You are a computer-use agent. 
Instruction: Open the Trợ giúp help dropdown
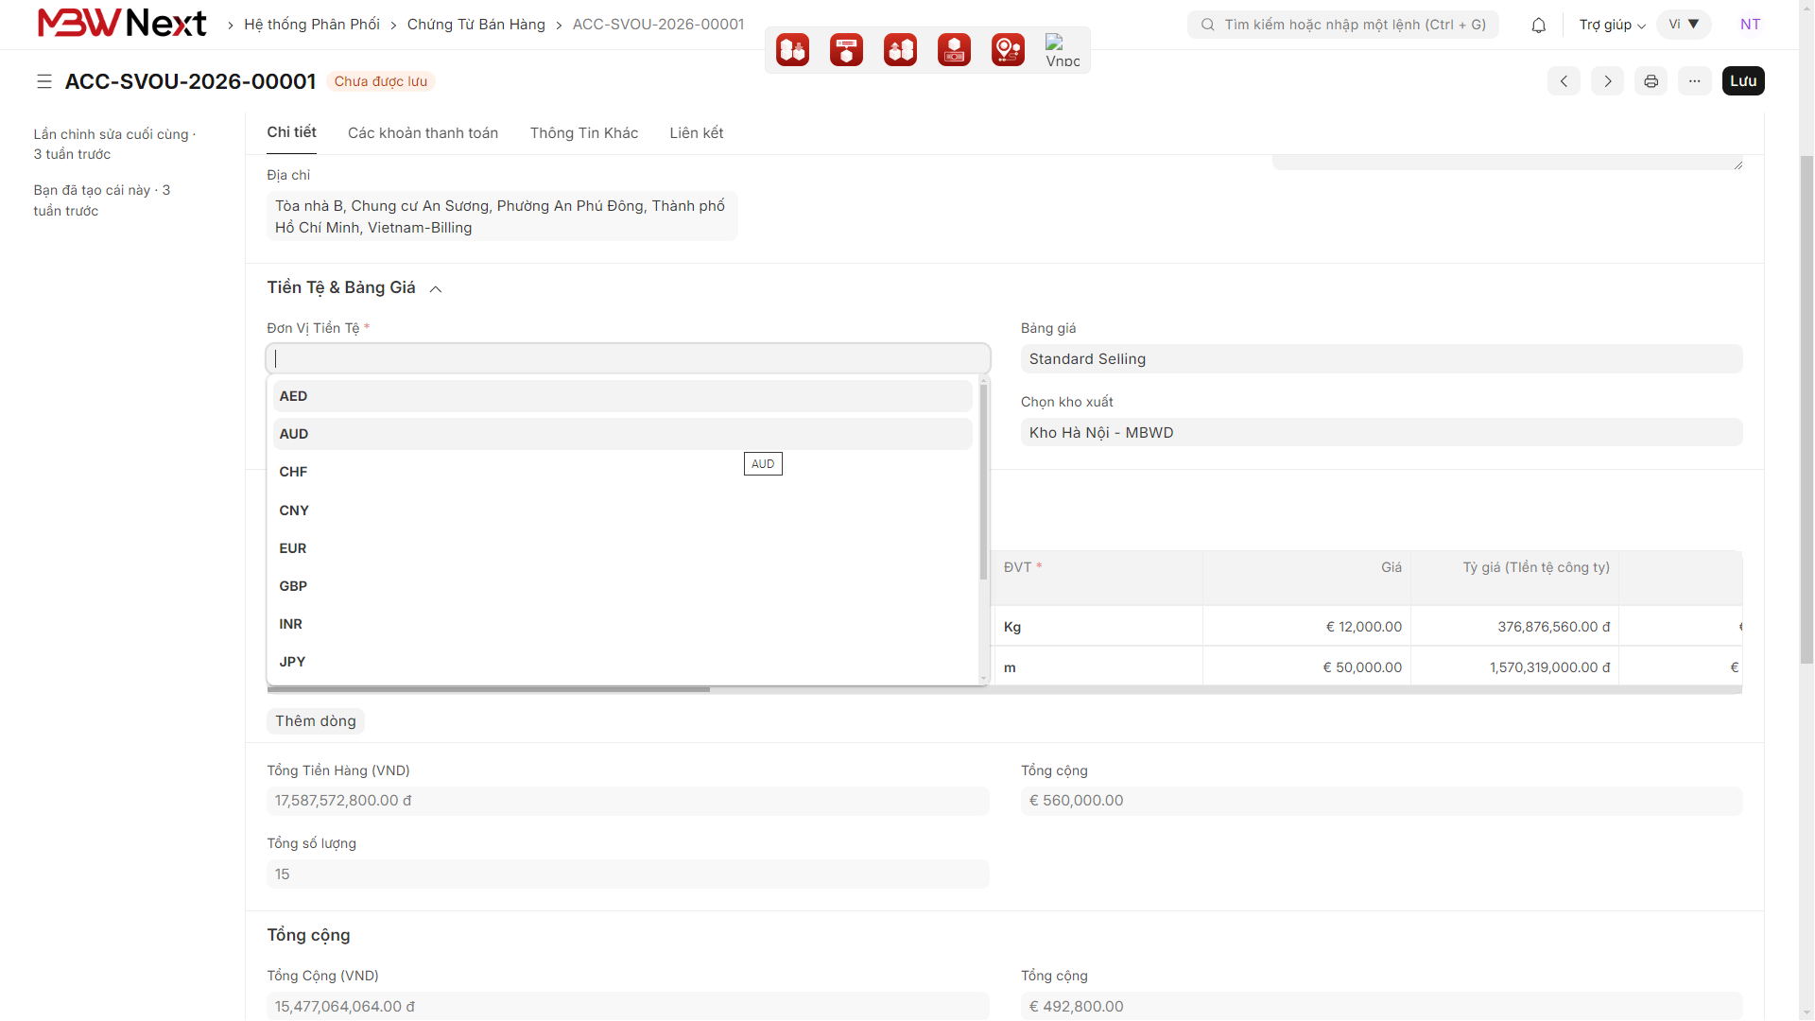click(x=1612, y=25)
